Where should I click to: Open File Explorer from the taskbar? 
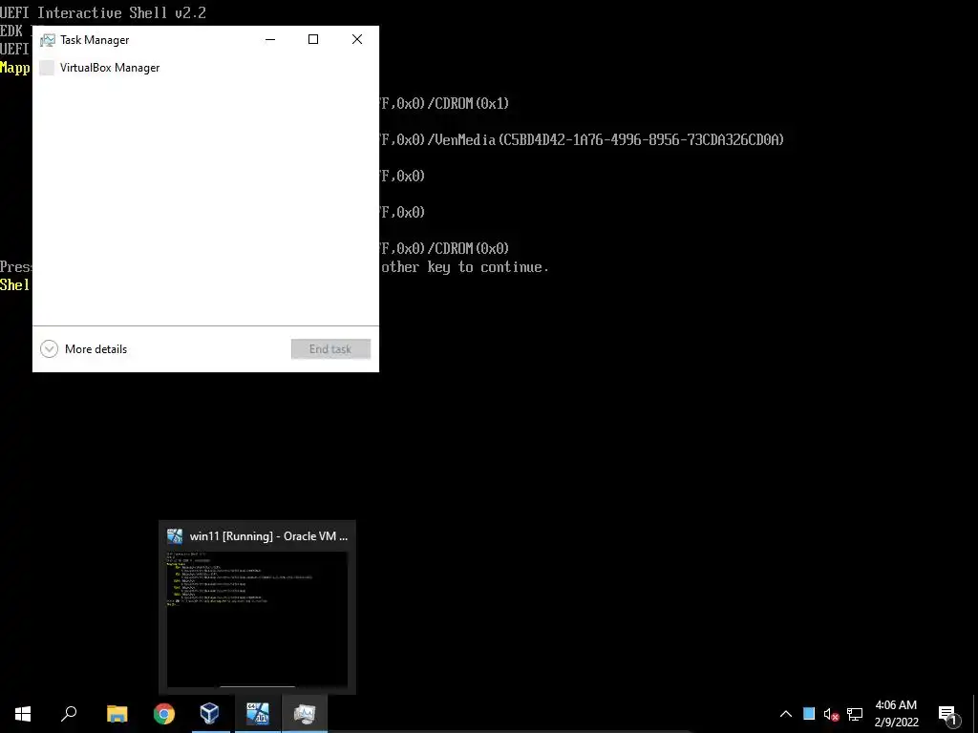coord(117,714)
